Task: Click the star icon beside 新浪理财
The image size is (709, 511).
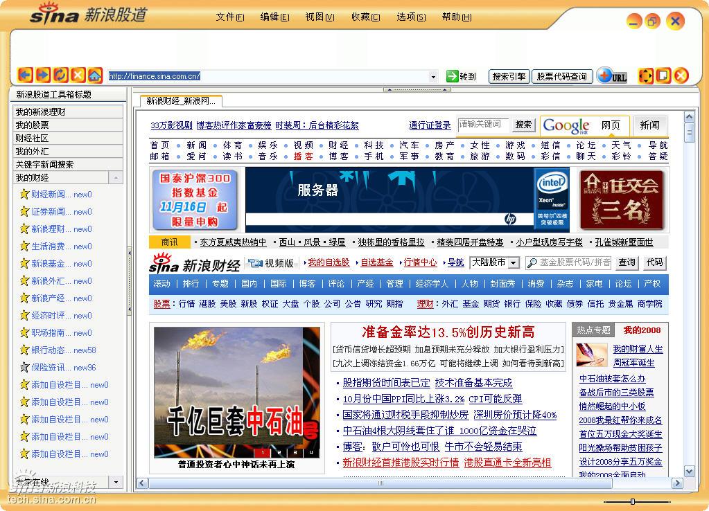Action: 24,228
